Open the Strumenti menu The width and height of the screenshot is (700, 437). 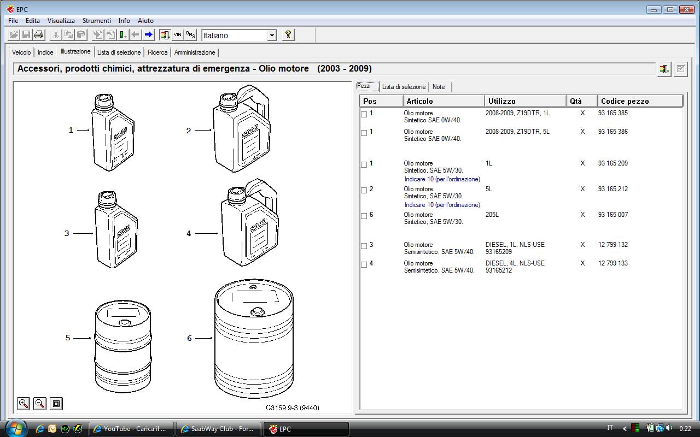(96, 21)
